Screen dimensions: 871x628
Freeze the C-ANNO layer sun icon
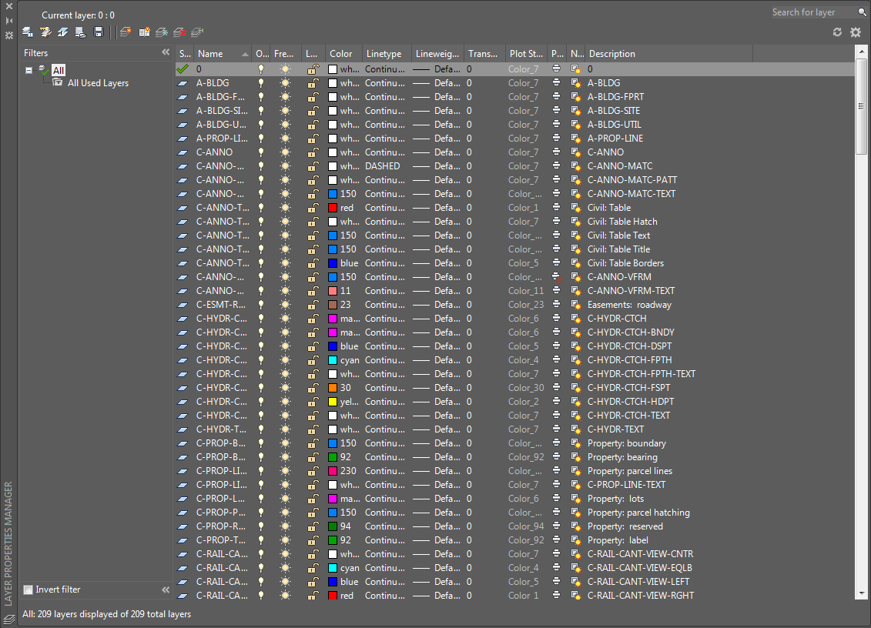click(x=286, y=152)
